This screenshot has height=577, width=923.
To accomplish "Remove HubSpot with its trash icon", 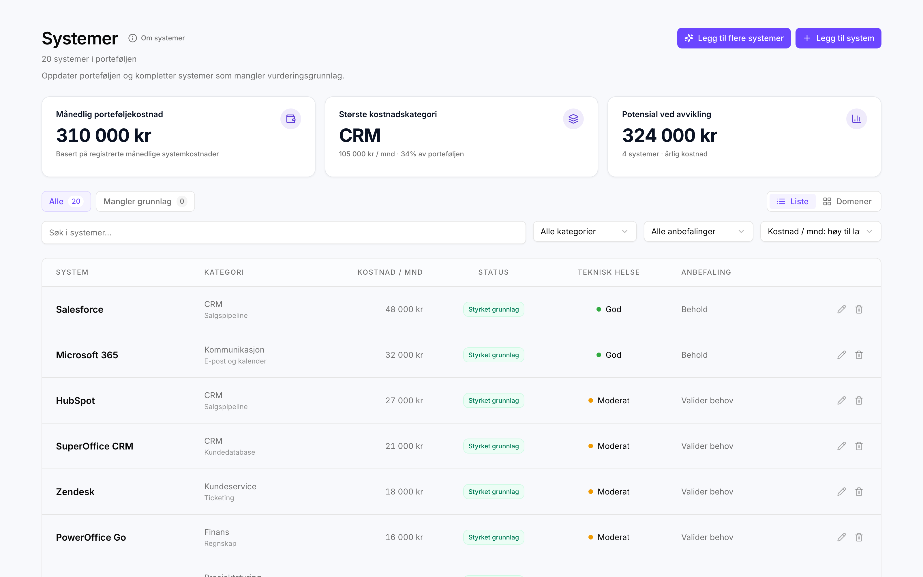I will [859, 400].
